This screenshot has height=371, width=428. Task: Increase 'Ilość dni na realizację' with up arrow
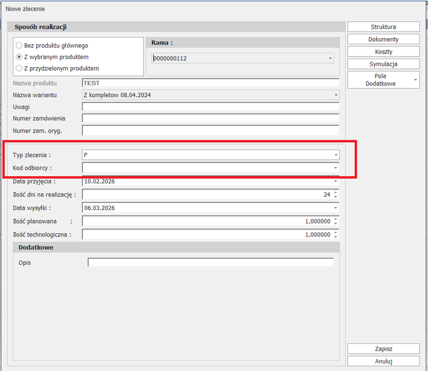pyautogui.click(x=336, y=193)
